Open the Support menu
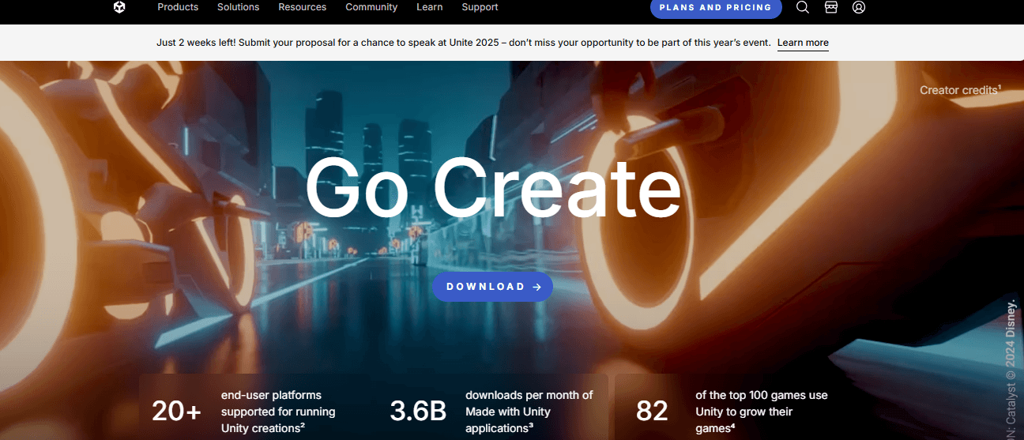The image size is (1024, 440). coord(480,7)
